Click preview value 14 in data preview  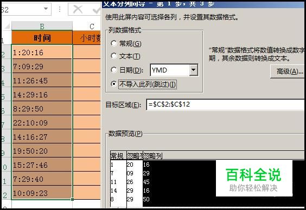pos(114,191)
